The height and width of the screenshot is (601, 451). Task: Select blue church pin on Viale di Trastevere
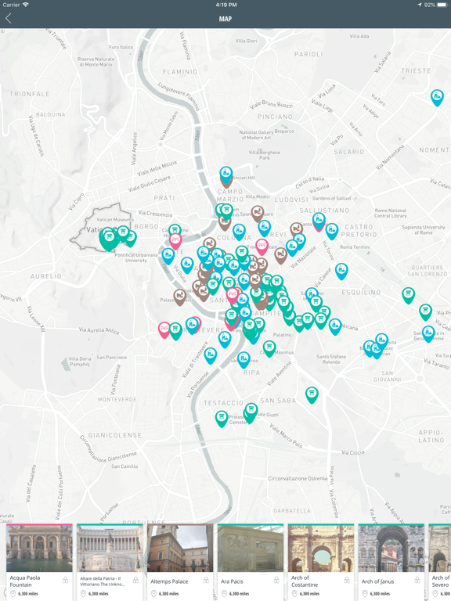[x=210, y=355]
